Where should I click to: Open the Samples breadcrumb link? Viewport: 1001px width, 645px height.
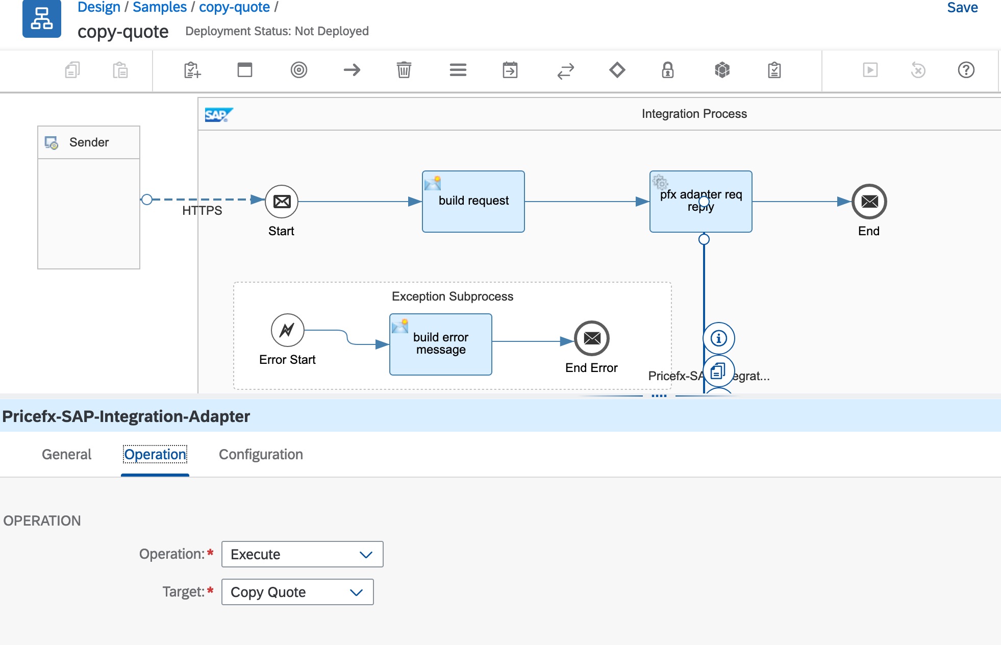pos(159,7)
